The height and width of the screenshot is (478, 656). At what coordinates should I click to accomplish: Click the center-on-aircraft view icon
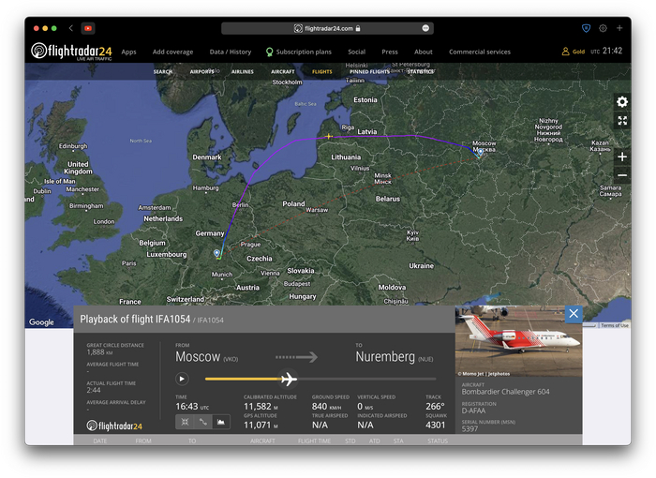point(185,422)
